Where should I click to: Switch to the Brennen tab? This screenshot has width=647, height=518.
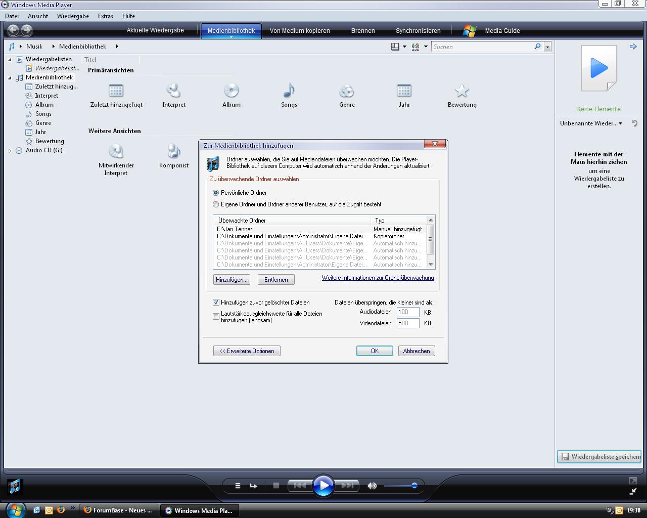(x=363, y=31)
